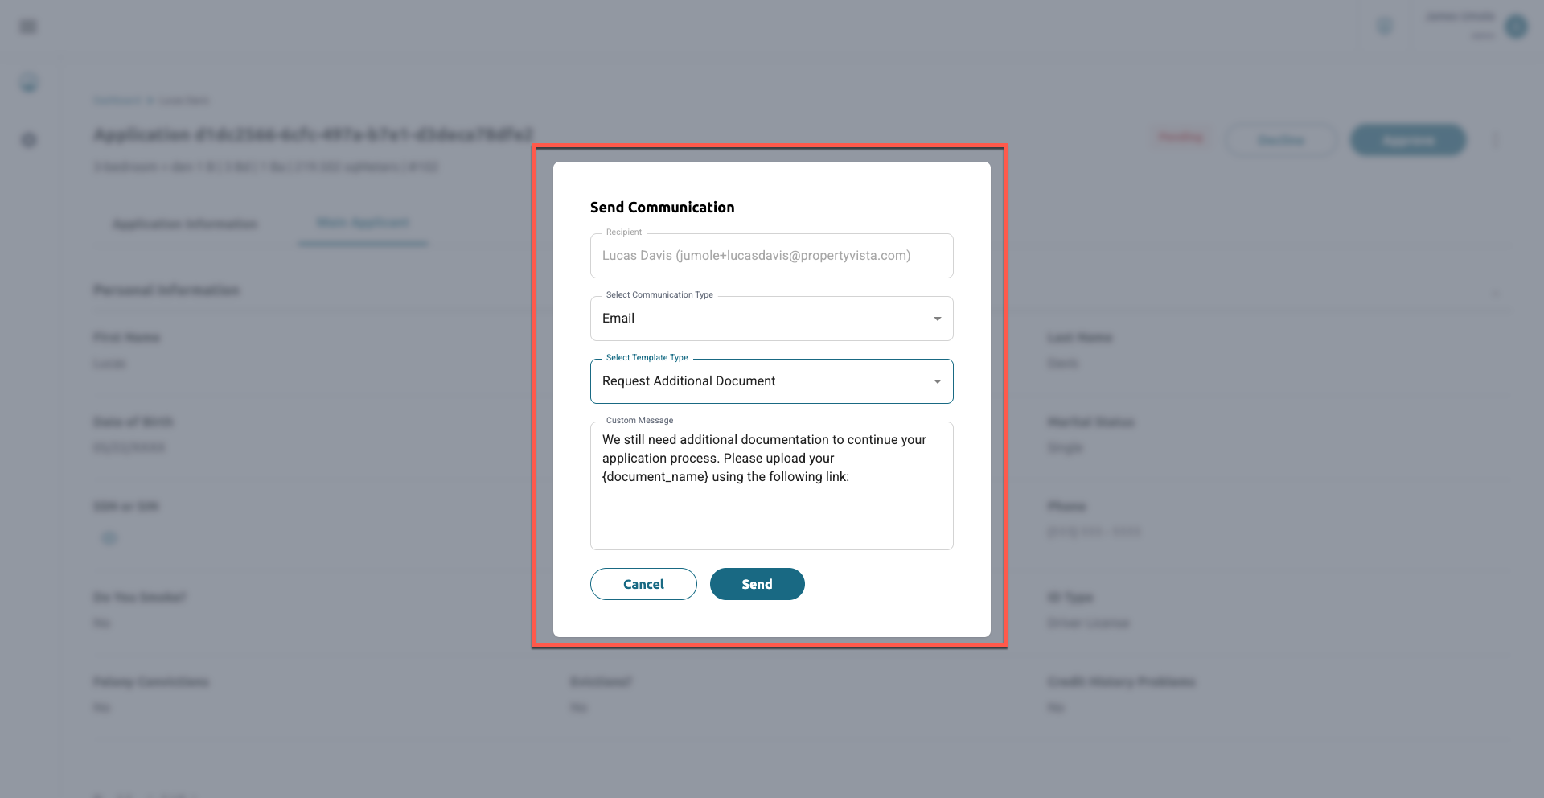Click the Approve application button

(x=1408, y=140)
